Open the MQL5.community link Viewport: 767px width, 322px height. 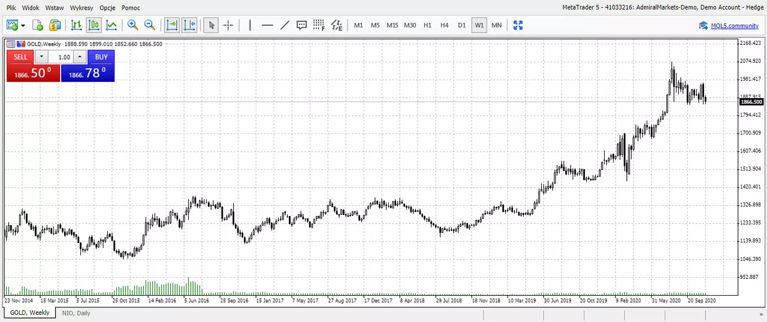click(x=735, y=26)
